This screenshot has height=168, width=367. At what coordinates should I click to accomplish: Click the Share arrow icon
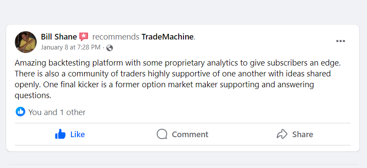click(282, 134)
